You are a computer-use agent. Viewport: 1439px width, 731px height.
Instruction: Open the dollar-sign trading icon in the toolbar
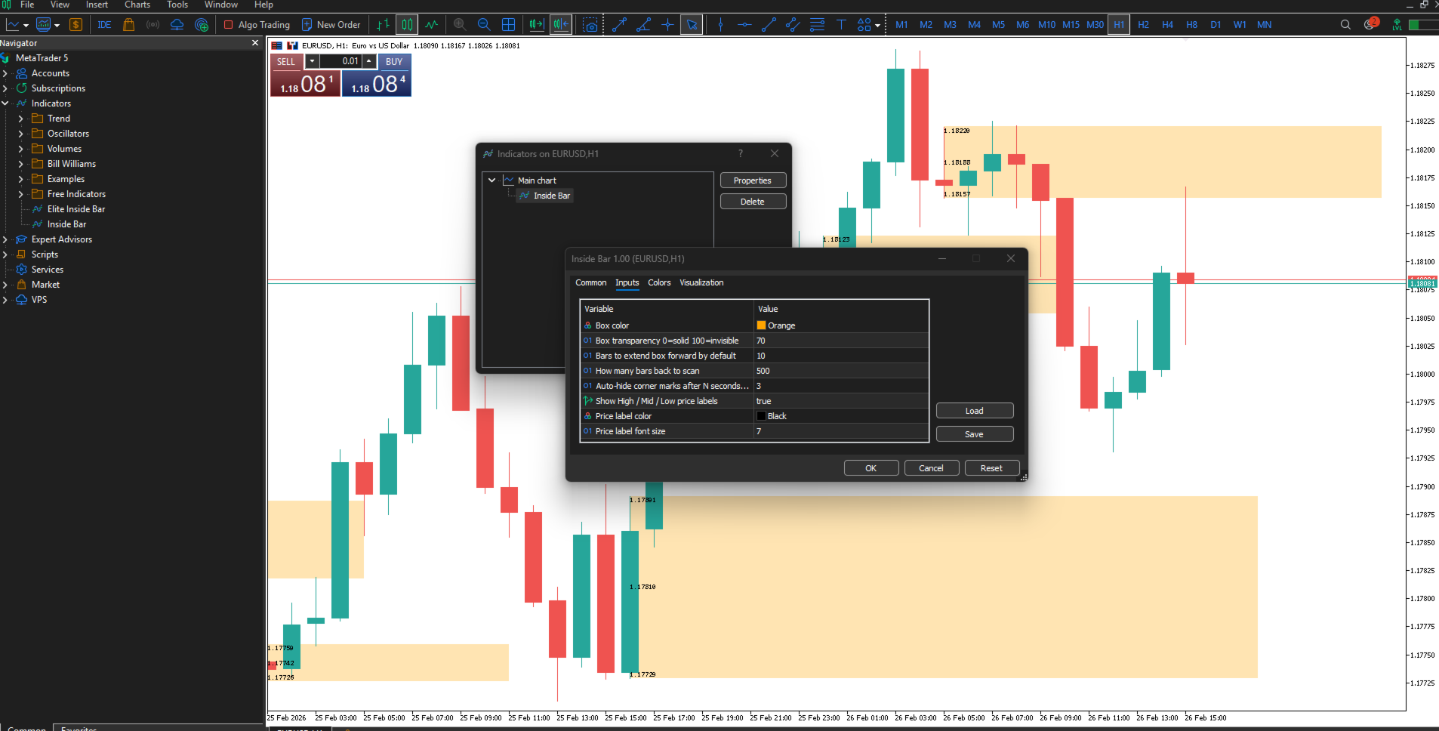[x=75, y=25]
